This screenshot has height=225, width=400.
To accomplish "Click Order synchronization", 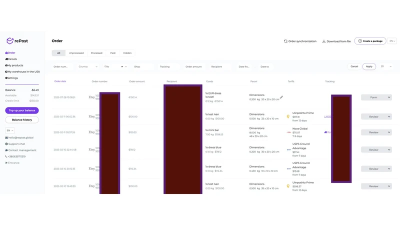I will [x=300, y=41].
